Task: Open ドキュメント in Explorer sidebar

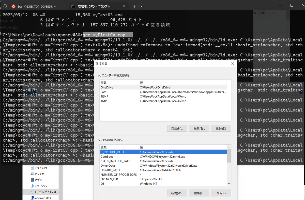Action: [41, 168]
